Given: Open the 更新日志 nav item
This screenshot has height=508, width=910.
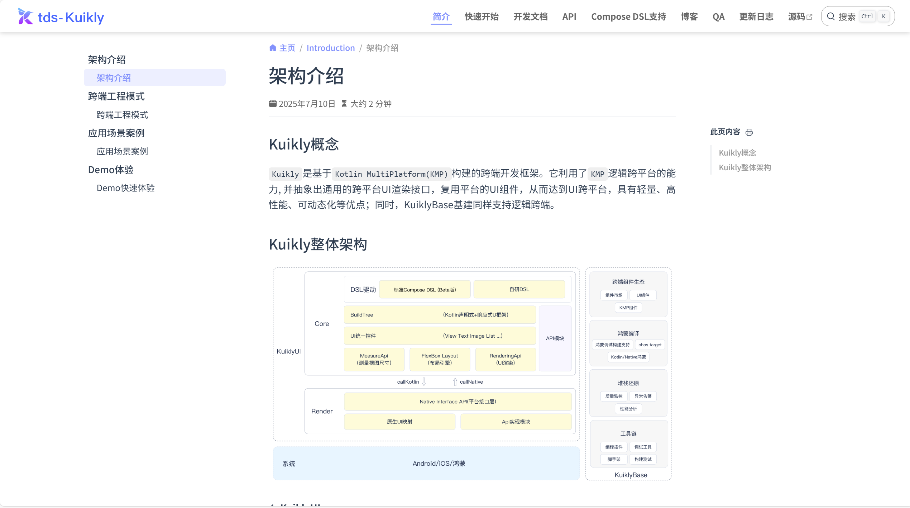Looking at the screenshot, I should [x=756, y=16].
